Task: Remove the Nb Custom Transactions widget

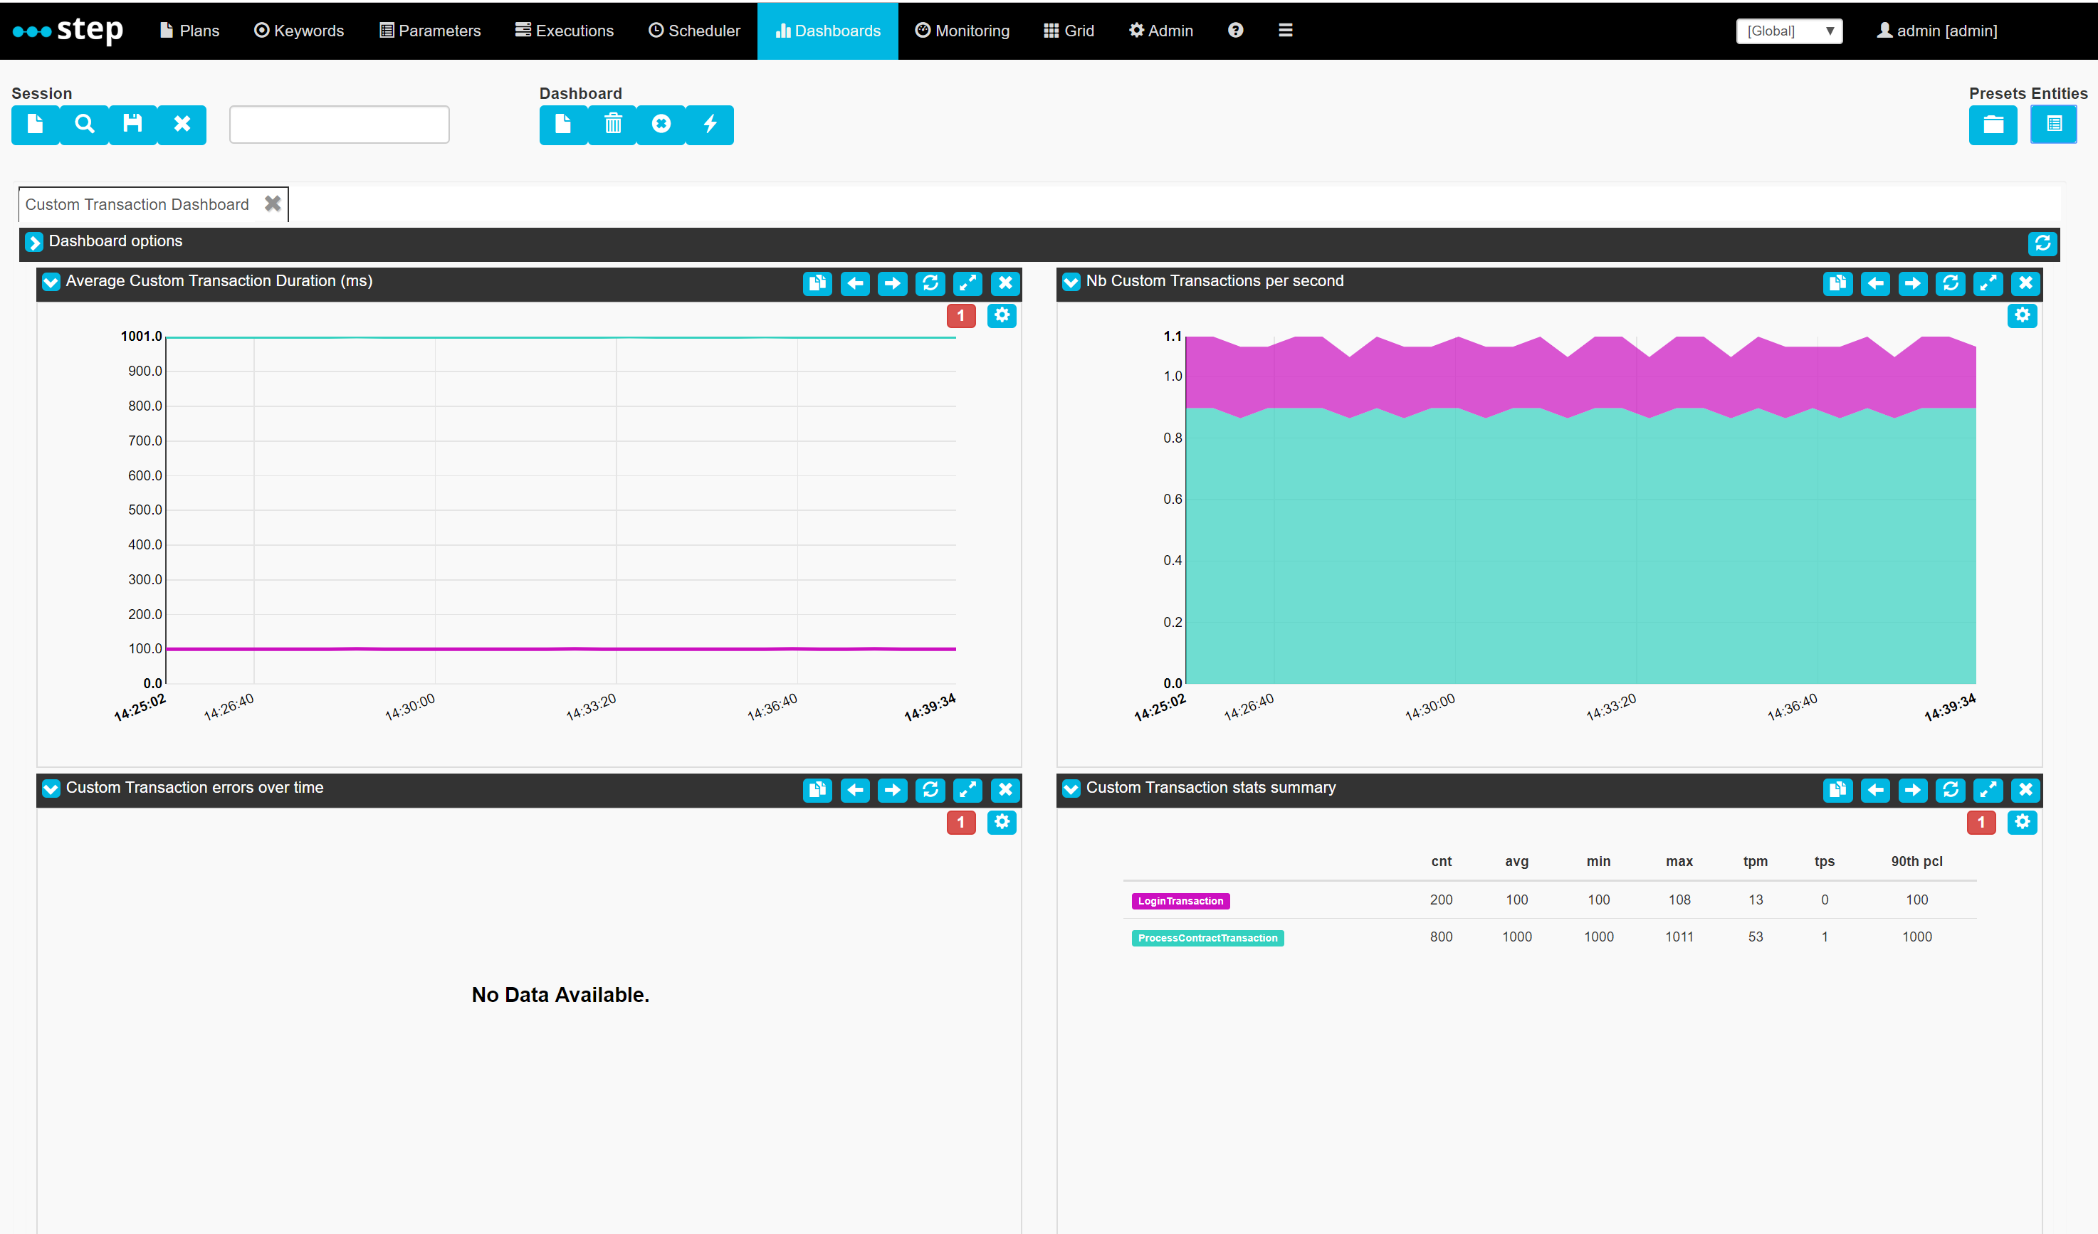Action: click(x=2025, y=284)
